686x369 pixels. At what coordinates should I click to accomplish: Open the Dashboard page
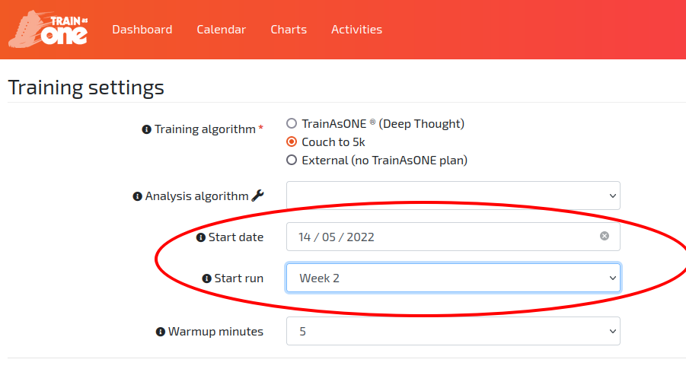(x=142, y=30)
